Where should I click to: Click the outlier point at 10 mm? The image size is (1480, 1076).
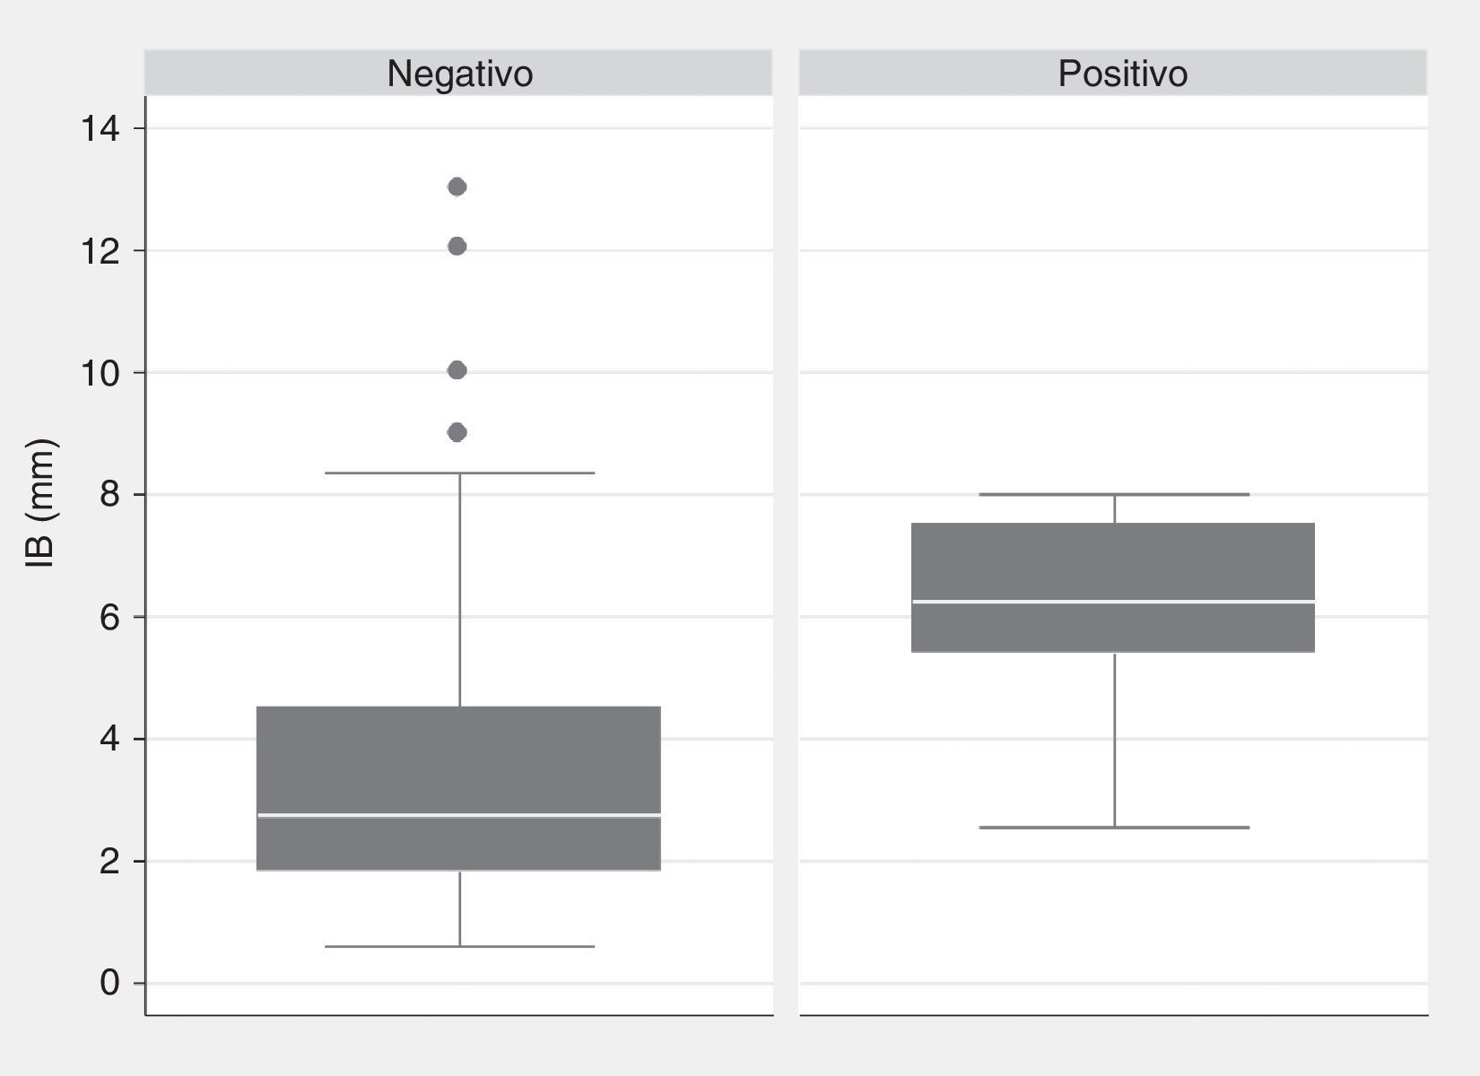457,370
